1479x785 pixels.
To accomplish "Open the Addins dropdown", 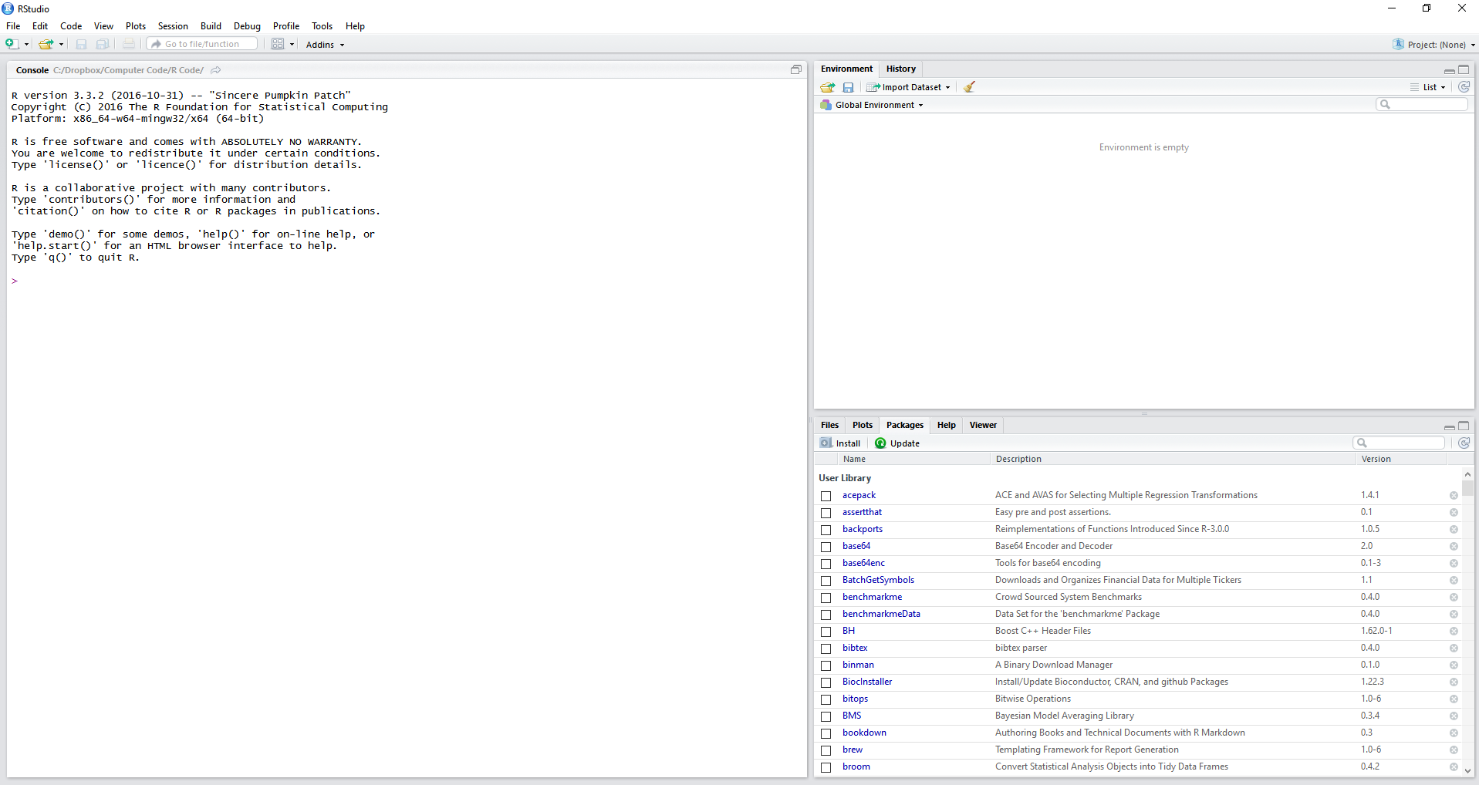I will coord(324,44).
